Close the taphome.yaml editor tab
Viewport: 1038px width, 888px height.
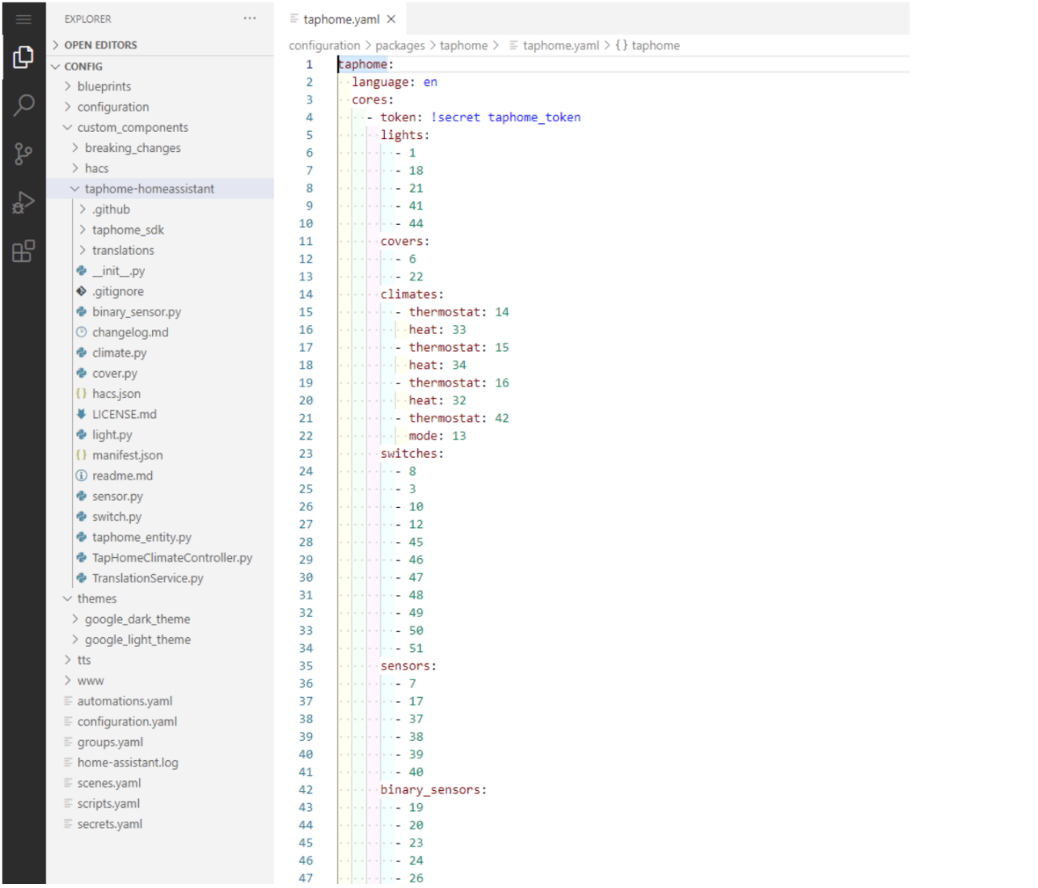tap(391, 19)
